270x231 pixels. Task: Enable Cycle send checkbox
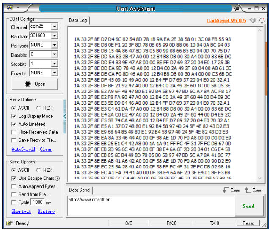tap(14, 202)
